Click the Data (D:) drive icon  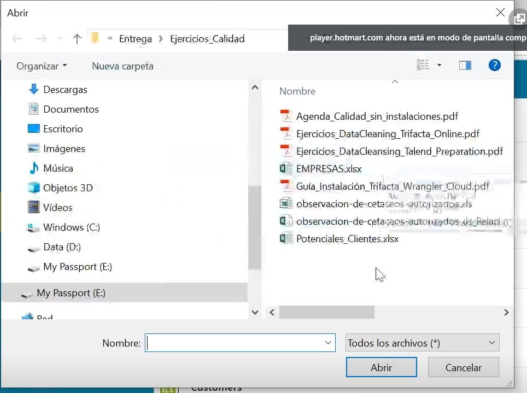(x=33, y=249)
